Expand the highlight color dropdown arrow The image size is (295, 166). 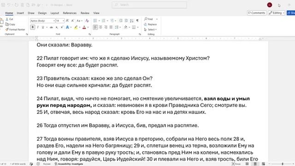click(80, 28)
